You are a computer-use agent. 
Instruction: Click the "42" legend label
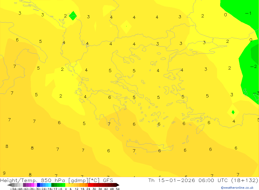pyautogui.click(x=106, y=189)
